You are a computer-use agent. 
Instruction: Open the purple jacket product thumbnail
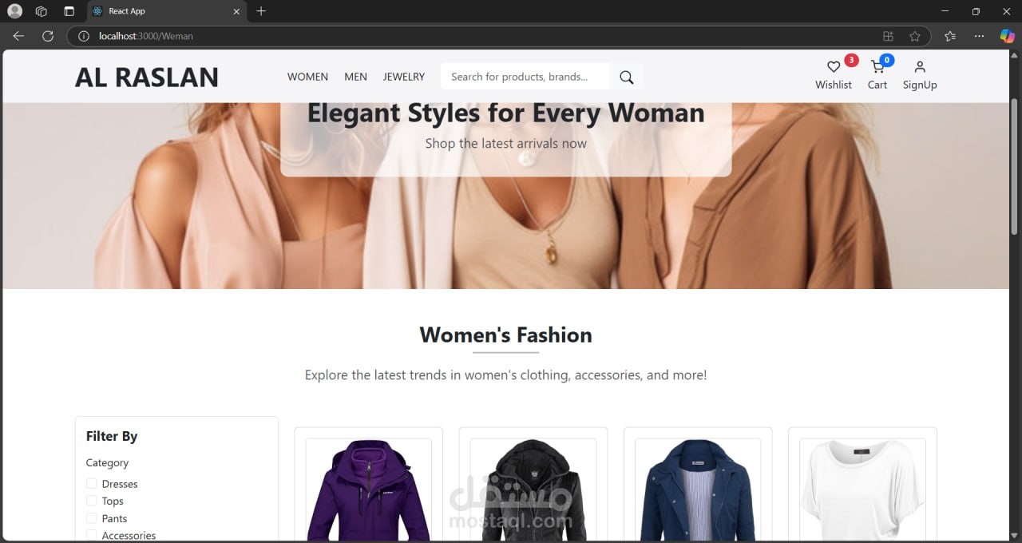369,490
